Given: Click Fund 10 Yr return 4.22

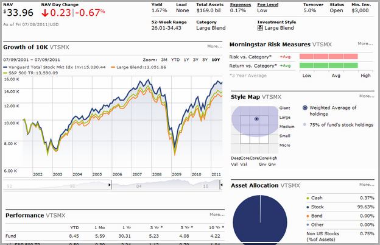Looking at the screenshot, I should pos(215,236).
